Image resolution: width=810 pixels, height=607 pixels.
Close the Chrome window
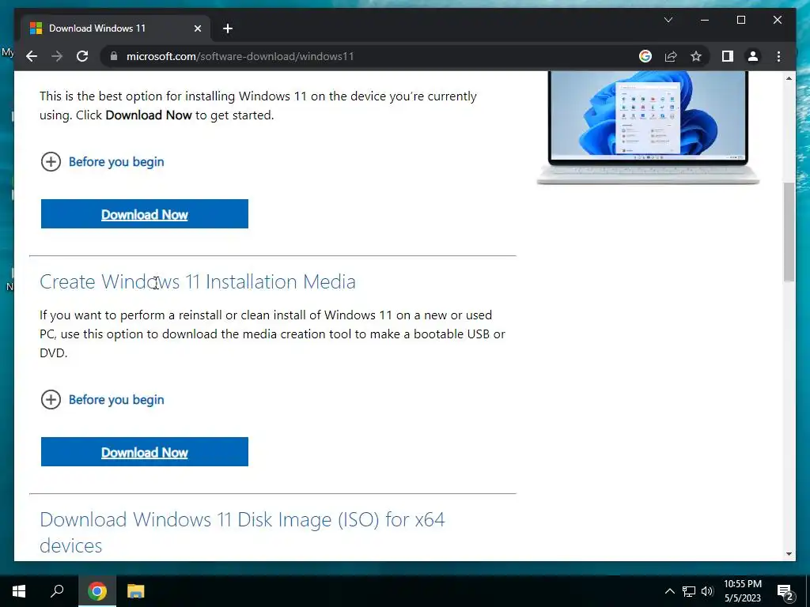click(778, 20)
